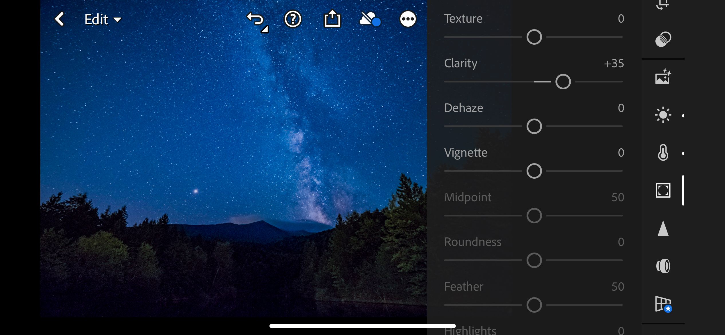
Task: Drag the Clarity slider to adjust value
Action: click(x=563, y=81)
